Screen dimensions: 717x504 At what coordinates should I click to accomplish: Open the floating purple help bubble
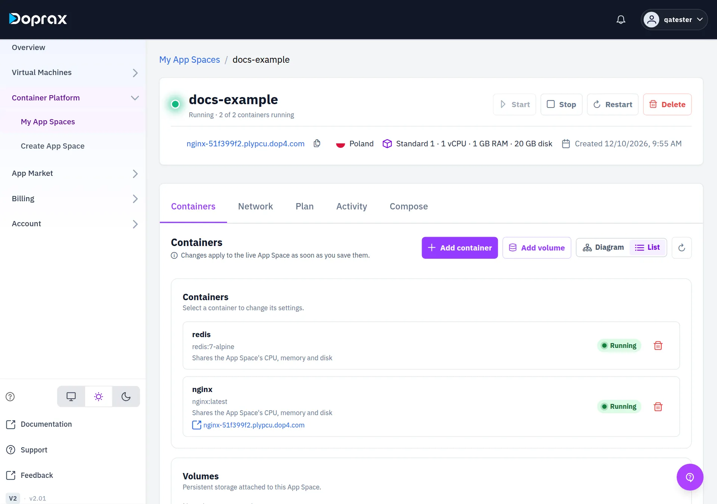click(690, 477)
